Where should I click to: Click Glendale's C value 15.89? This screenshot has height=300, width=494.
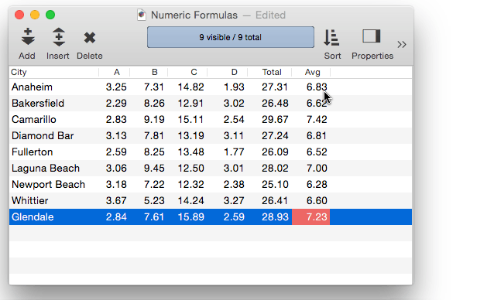coord(191,217)
